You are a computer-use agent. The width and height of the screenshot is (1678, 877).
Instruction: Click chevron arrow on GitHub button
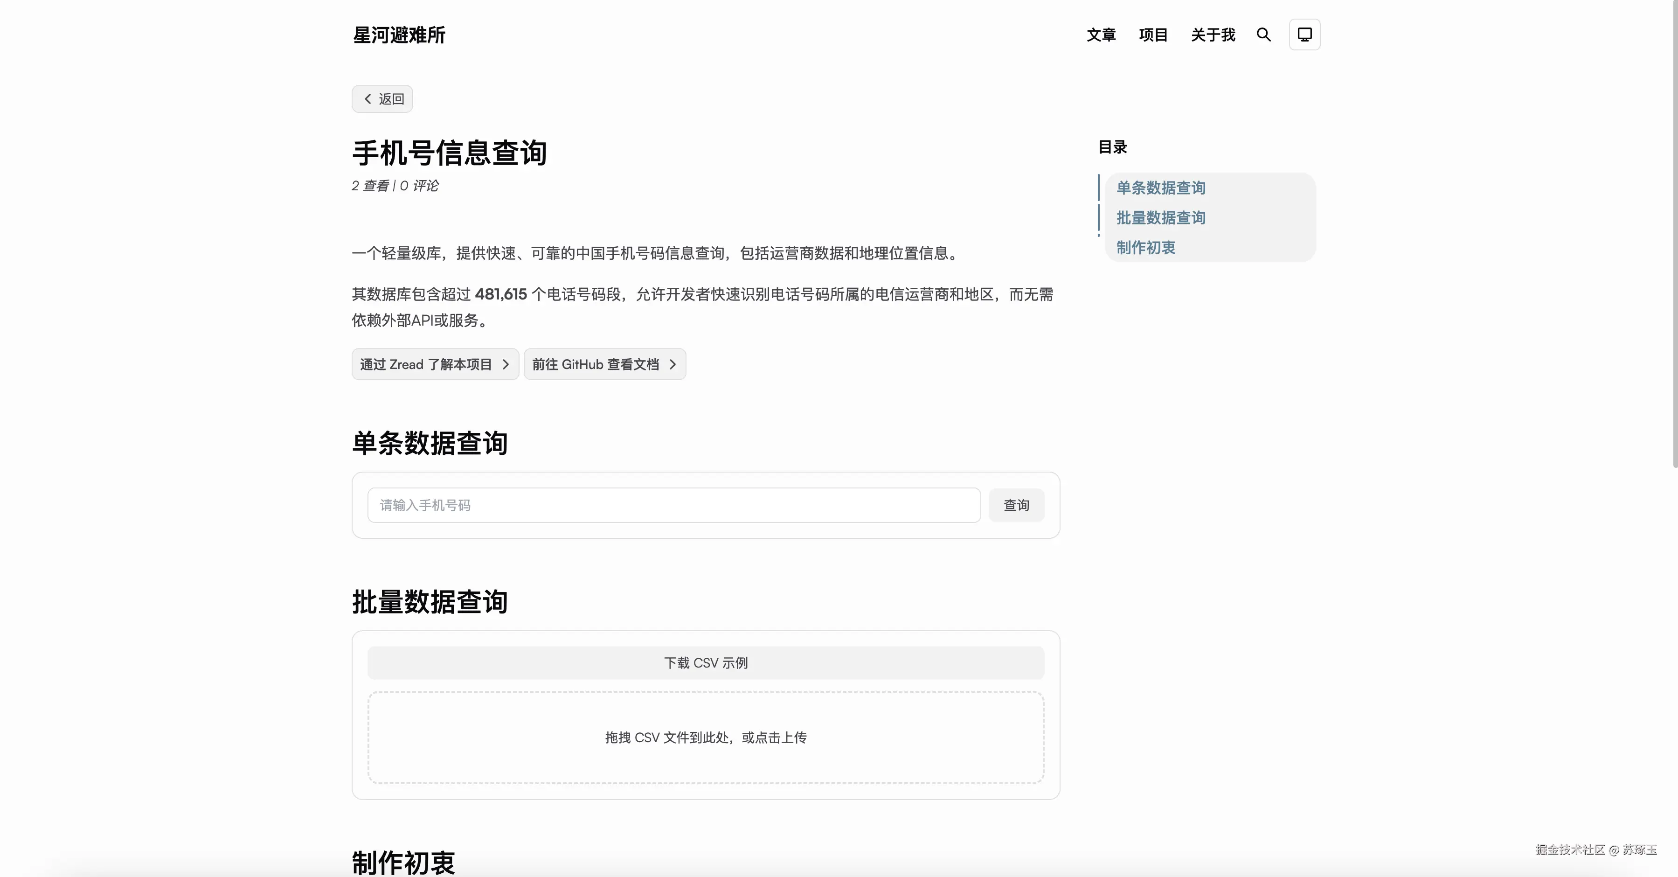click(673, 364)
